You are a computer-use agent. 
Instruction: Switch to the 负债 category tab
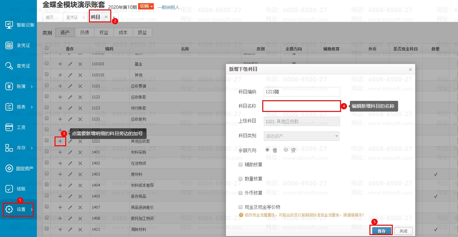pos(84,32)
